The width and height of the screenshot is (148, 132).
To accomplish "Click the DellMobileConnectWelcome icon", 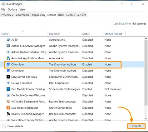I will (x=8, y=95).
